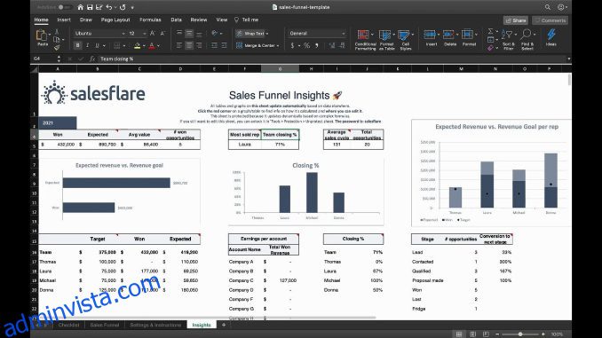
Task: Expand the Merge & Center dropdown arrow
Action: click(x=278, y=45)
